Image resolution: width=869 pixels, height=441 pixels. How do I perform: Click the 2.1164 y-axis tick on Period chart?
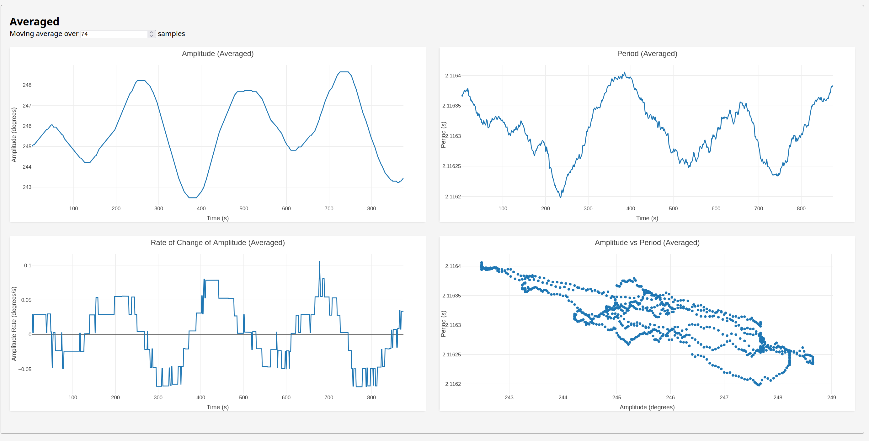click(x=453, y=76)
